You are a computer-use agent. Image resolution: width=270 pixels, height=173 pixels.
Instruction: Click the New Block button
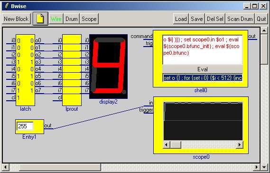pyautogui.click(x=16, y=19)
